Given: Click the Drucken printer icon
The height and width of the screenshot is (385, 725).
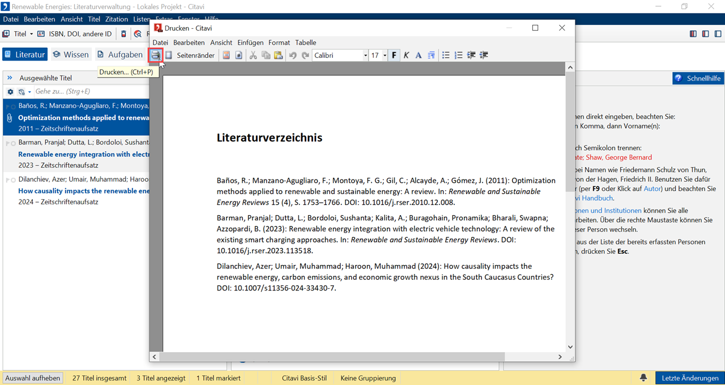Looking at the screenshot, I should coord(155,55).
